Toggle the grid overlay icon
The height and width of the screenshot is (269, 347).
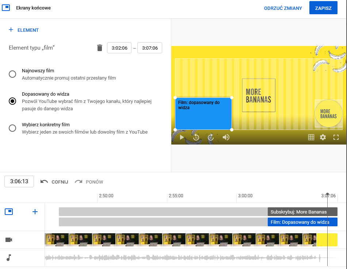coord(311,137)
